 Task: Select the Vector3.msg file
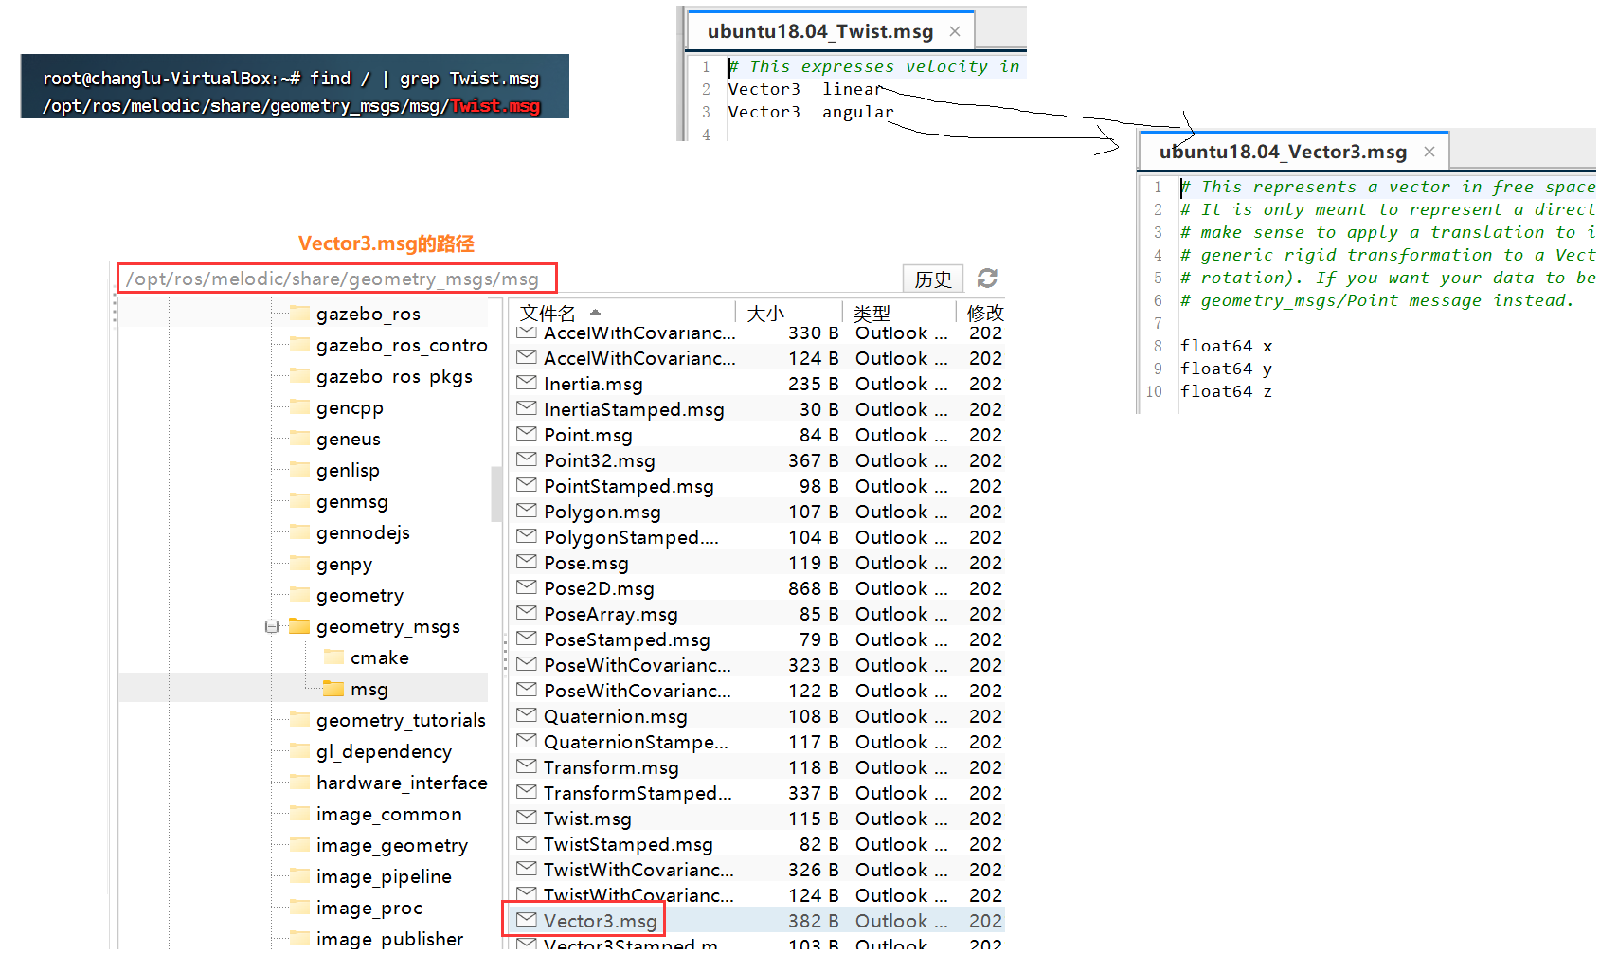600,921
